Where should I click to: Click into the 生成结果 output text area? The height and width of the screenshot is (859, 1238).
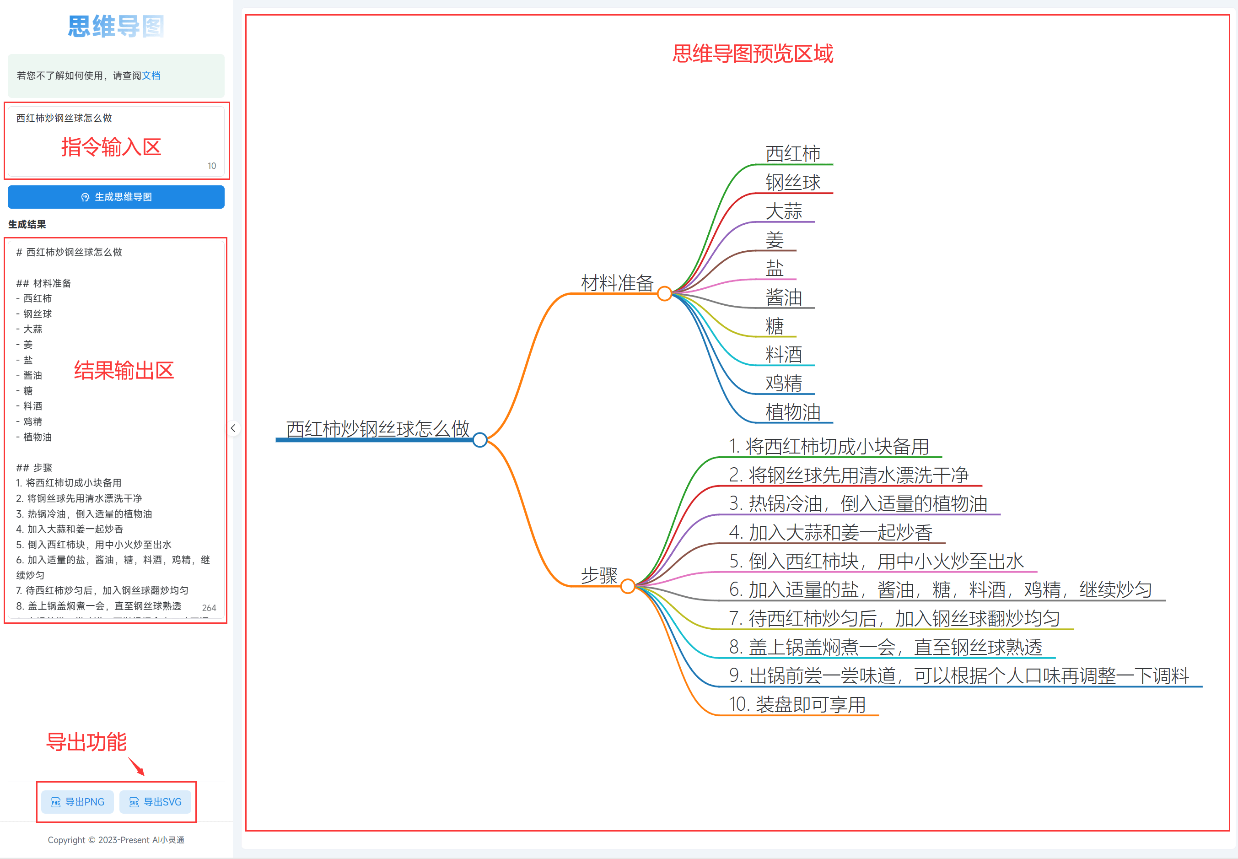116,429
